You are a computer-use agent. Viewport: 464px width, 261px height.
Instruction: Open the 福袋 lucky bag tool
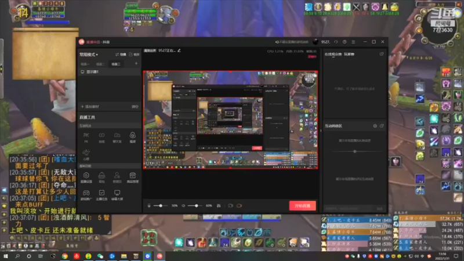[133, 137]
